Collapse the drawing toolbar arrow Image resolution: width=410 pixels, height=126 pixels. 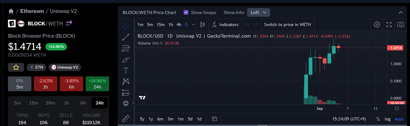[x=133, y=103]
